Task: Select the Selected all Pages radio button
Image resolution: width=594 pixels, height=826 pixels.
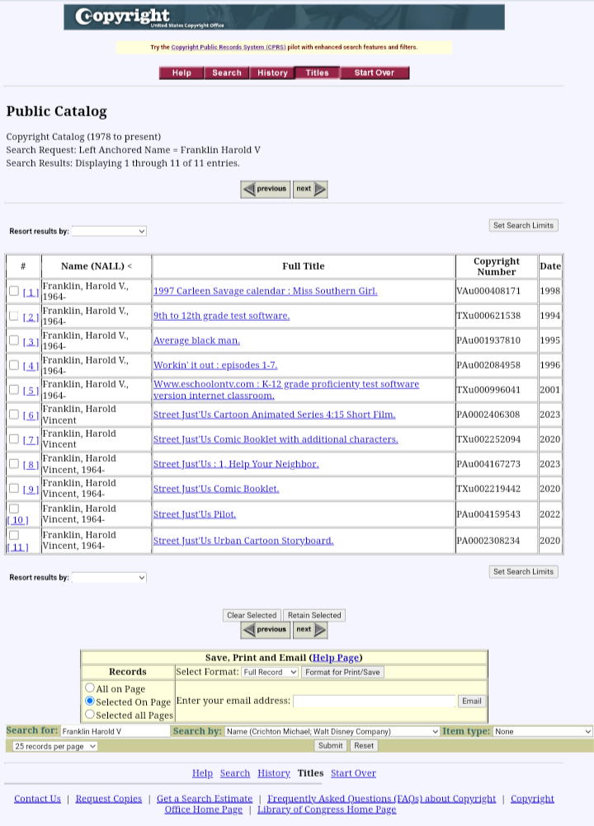Action: [90, 714]
